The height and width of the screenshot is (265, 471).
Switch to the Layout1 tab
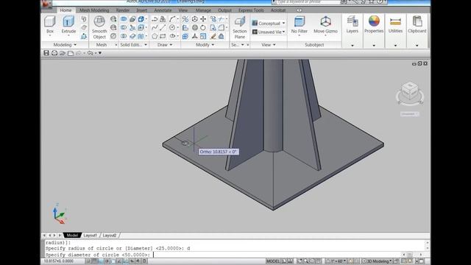coord(90,236)
